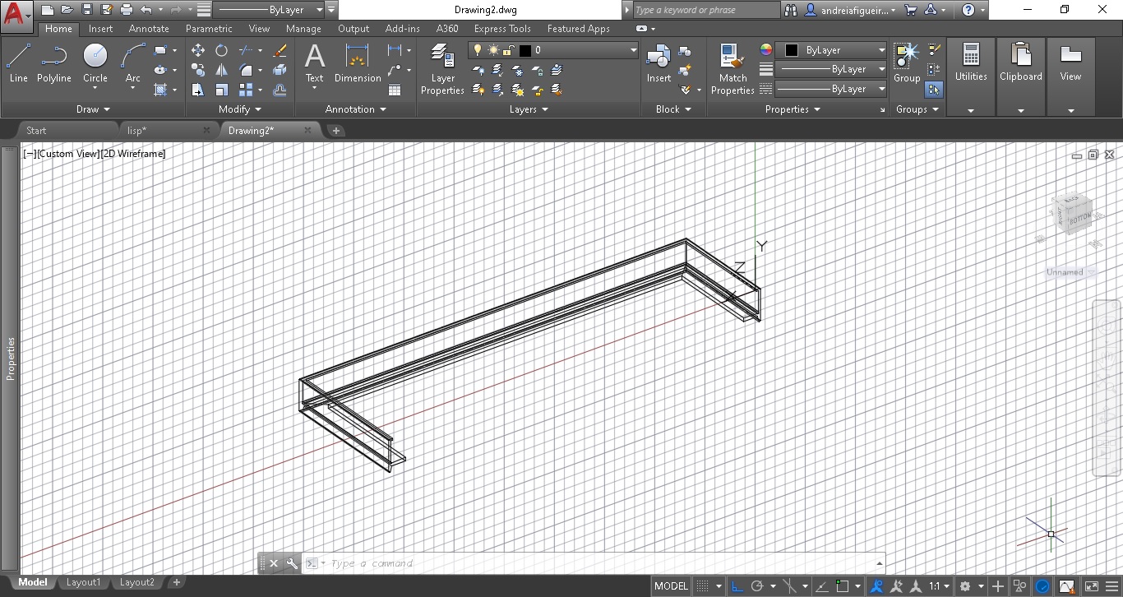1123x597 pixels.
Task: Switch to the Annotate ribbon tab
Action: [149, 29]
